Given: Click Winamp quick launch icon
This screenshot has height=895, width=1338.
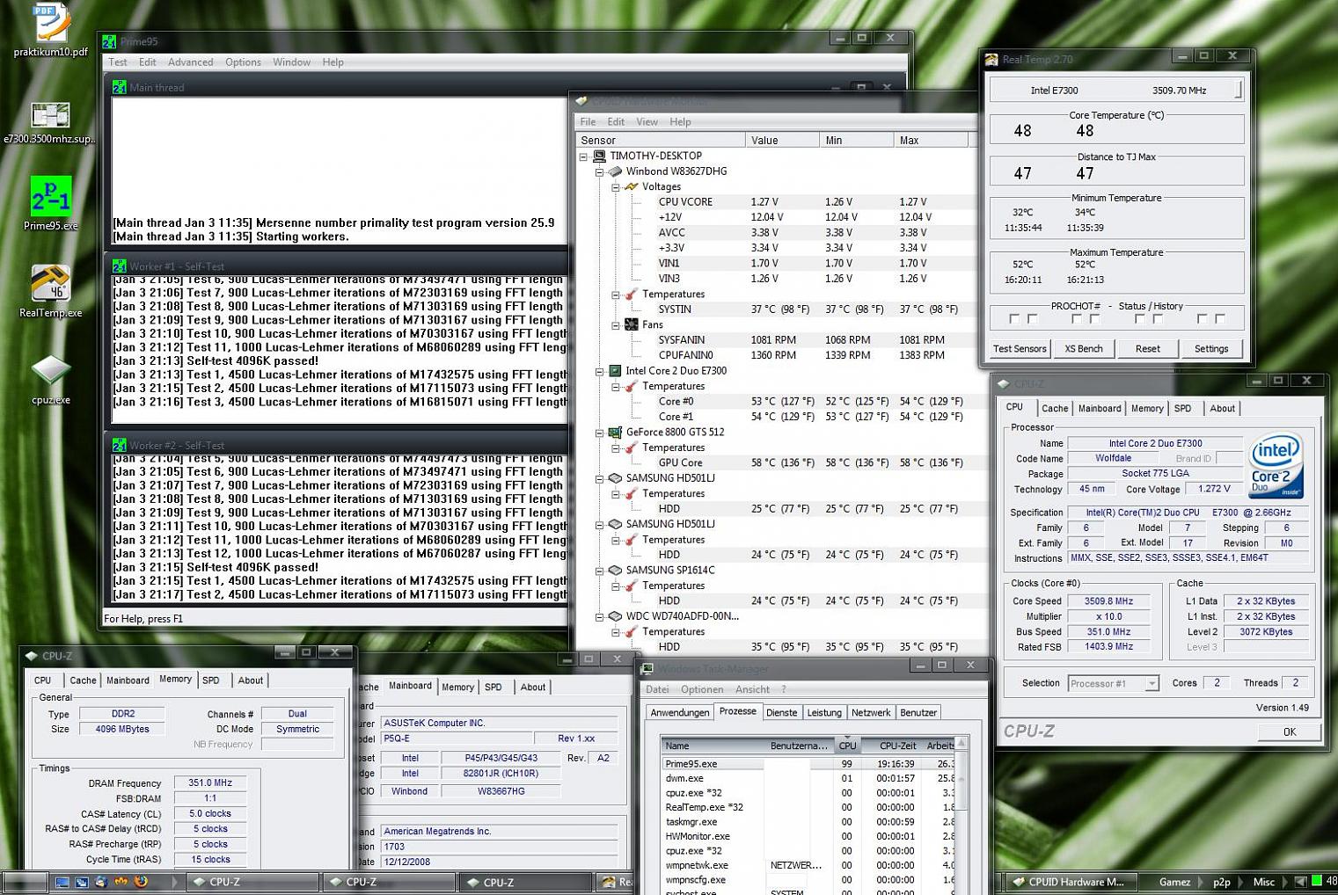Looking at the screenshot, I should tap(121, 882).
